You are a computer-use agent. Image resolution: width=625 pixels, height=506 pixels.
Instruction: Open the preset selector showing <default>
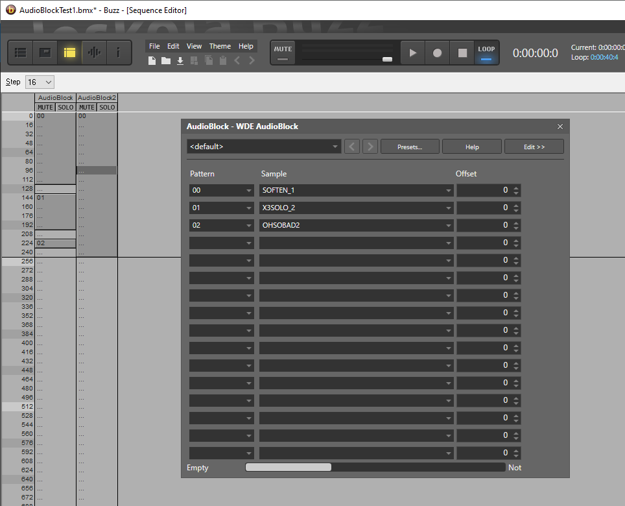[264, 146]
